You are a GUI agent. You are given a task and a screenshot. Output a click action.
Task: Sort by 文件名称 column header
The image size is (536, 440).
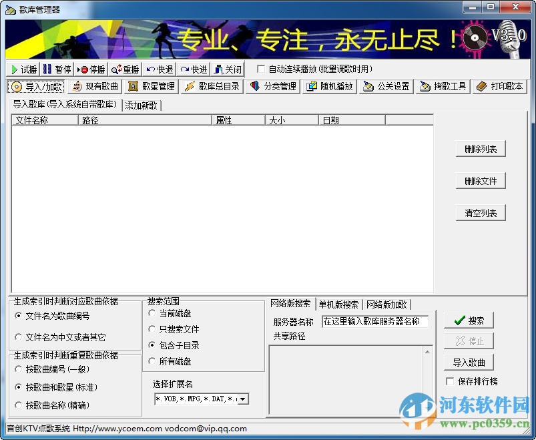coord(45,120)
